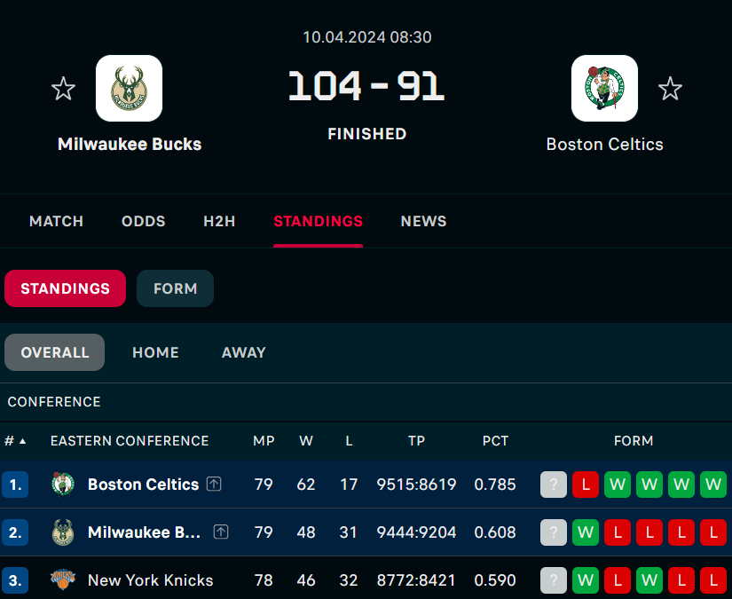Go to the NEWS tab
This screenshot has height=599, width=732.
point(423,221)
